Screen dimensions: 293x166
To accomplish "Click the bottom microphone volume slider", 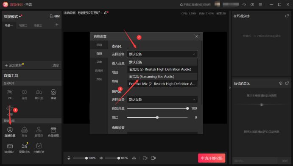I will tap(80, 158).
